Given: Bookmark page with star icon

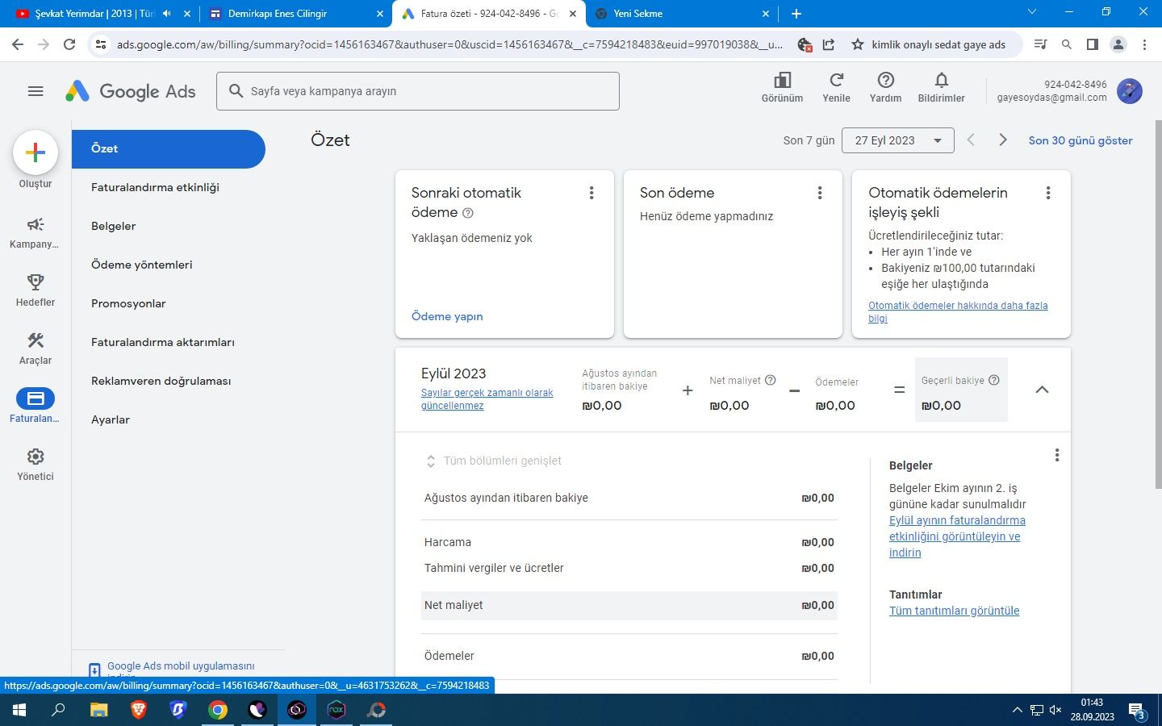Looking at the screenshot, I should click(857, 44).
